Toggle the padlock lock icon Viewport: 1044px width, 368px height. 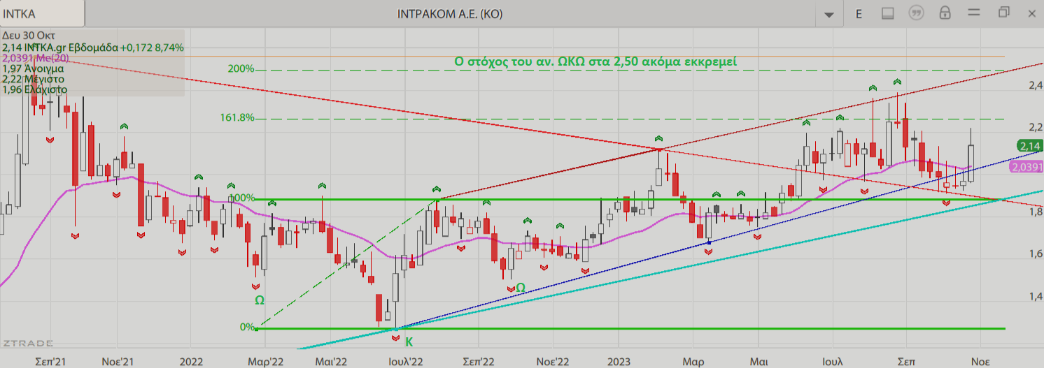[945, 13]
